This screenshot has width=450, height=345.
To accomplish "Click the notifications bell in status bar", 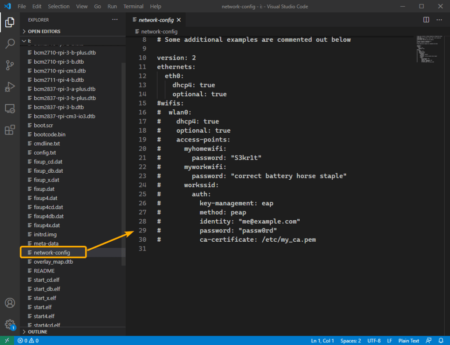I will click(x=441, y=341).
